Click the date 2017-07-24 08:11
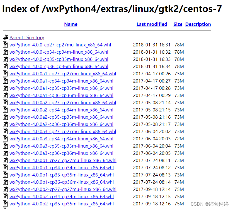 pos(152,160)
